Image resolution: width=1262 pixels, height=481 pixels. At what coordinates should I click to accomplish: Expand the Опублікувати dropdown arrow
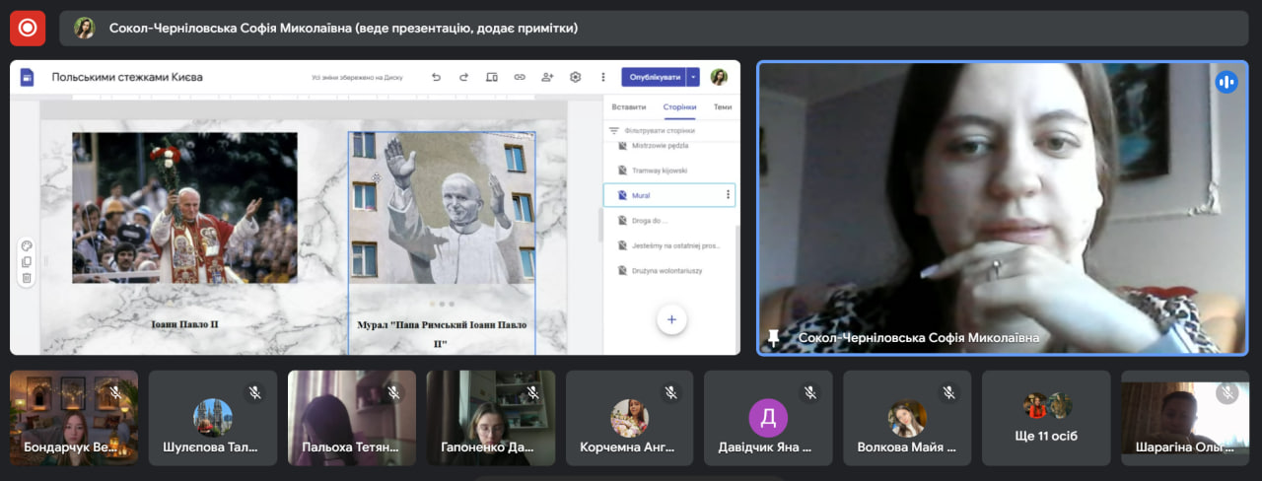point(693,77)
